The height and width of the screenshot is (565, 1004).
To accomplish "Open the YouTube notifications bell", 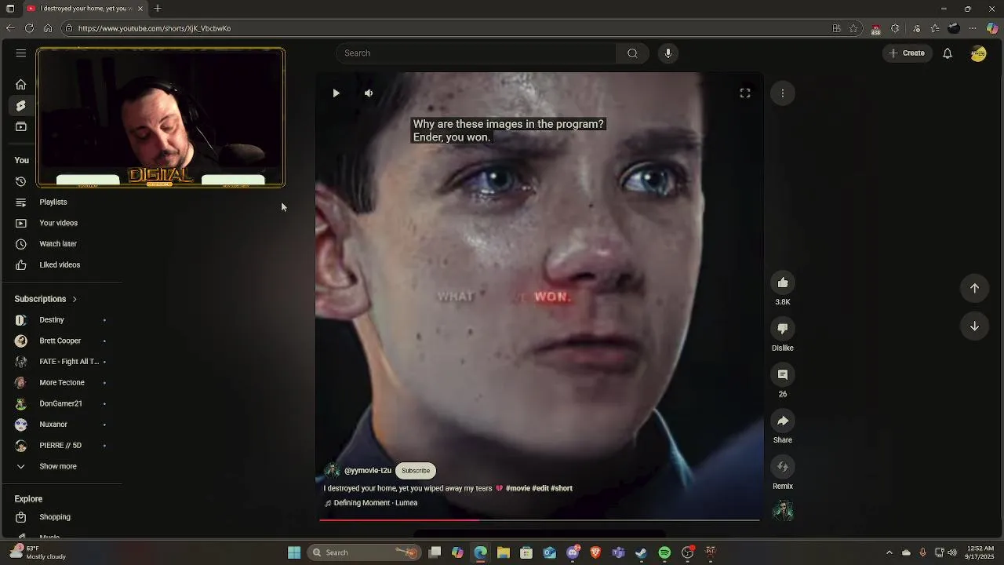I will [948, 53].
